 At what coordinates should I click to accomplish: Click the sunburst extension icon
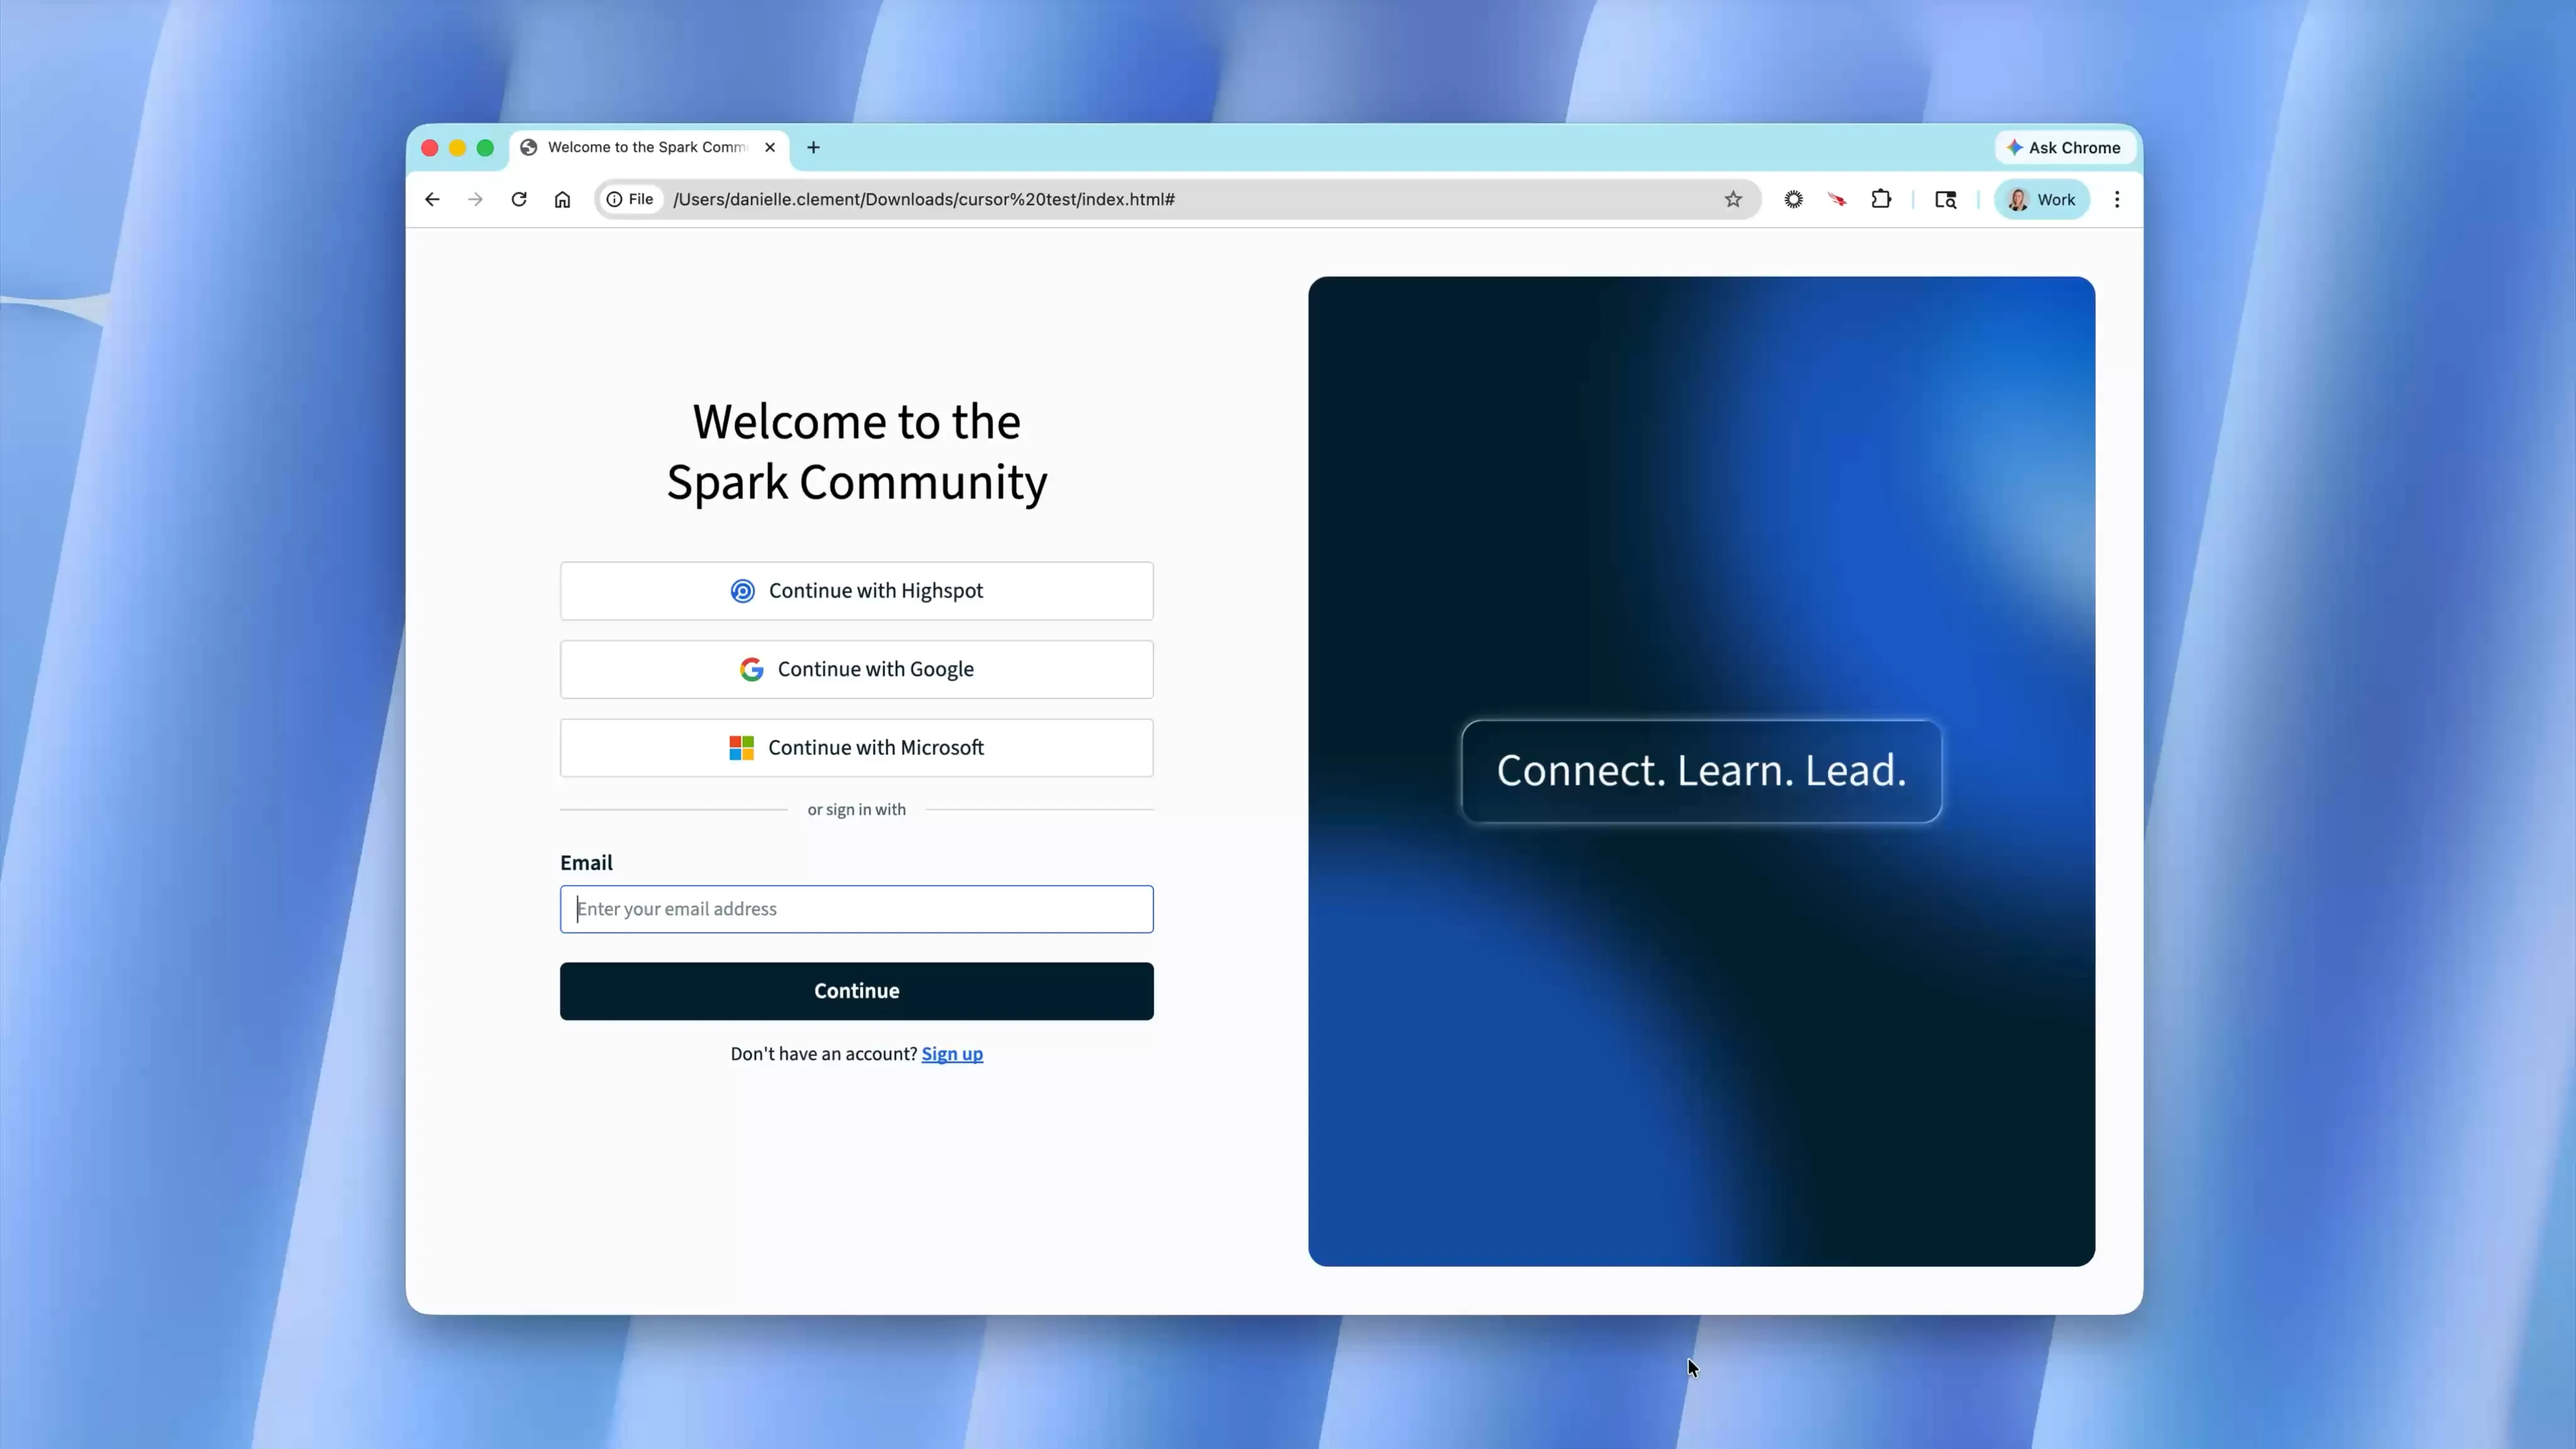(x=1794, y=199)
